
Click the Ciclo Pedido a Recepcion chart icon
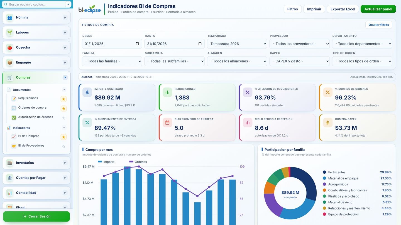point(248,122)
